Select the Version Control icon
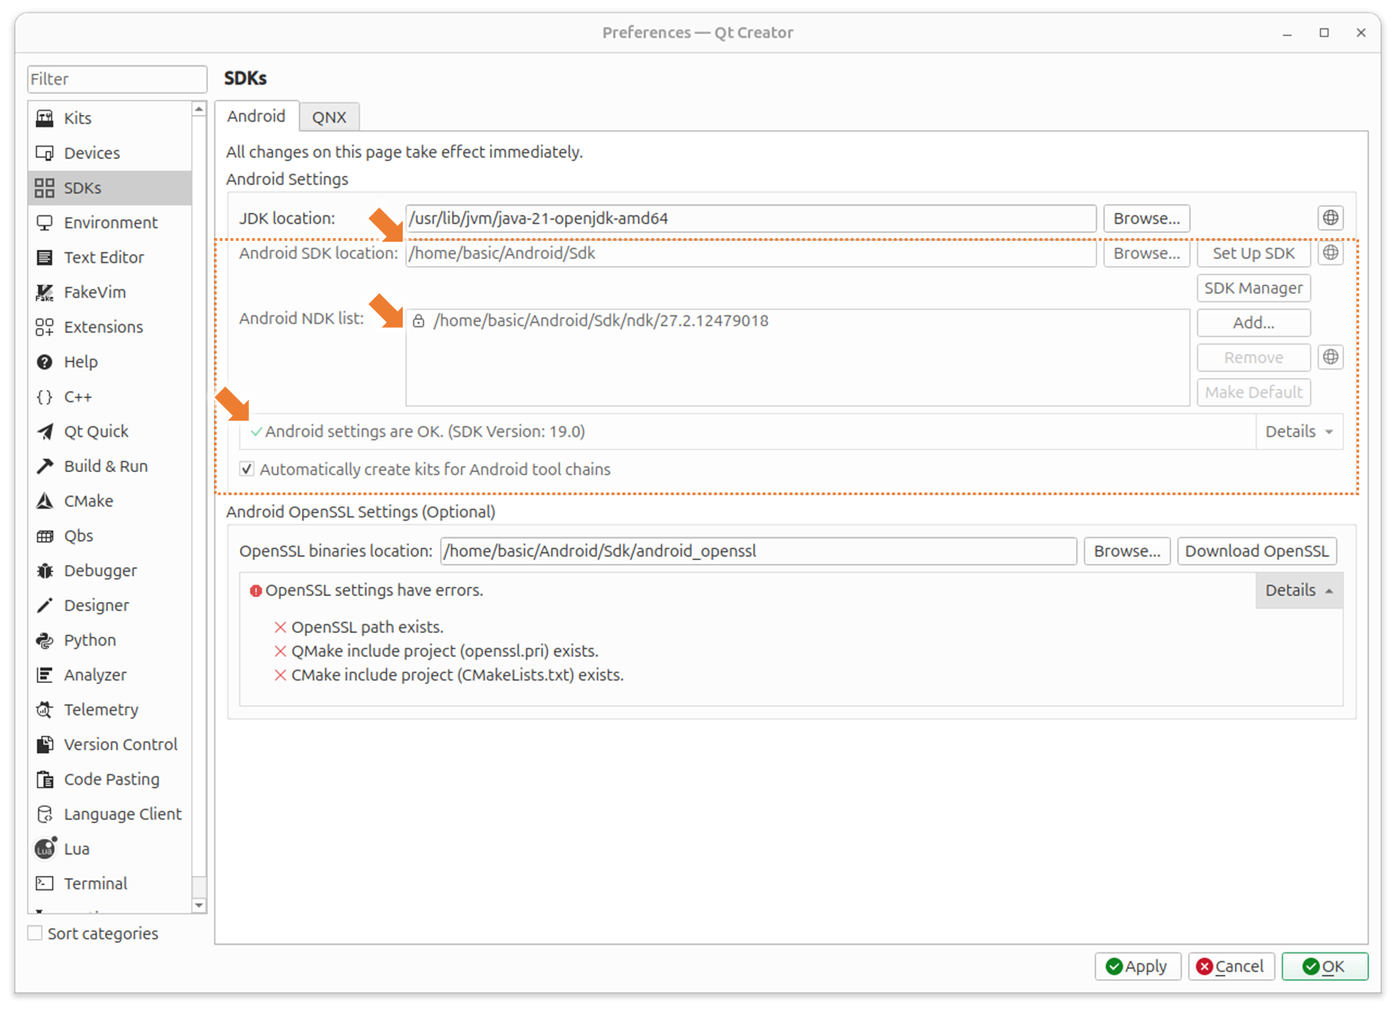Screen dimensions: 1396x1011 point(44,745)
